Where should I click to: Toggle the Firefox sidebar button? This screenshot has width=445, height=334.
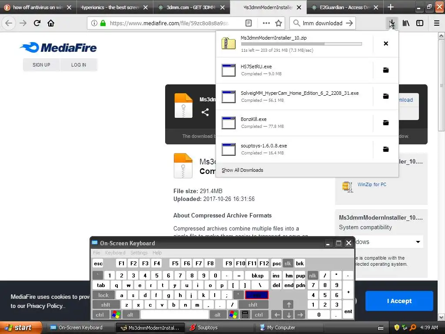420,23
